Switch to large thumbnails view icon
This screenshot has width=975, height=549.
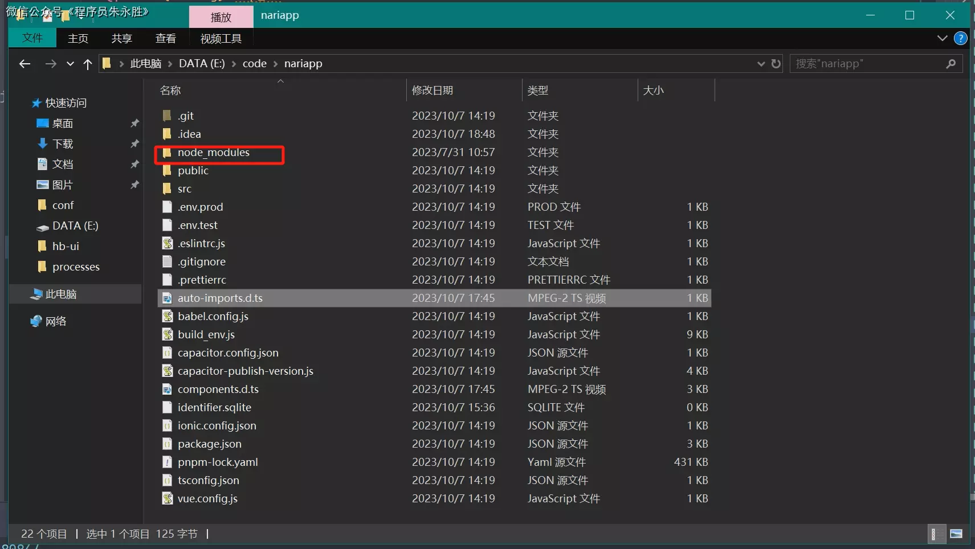coord(956,534)
